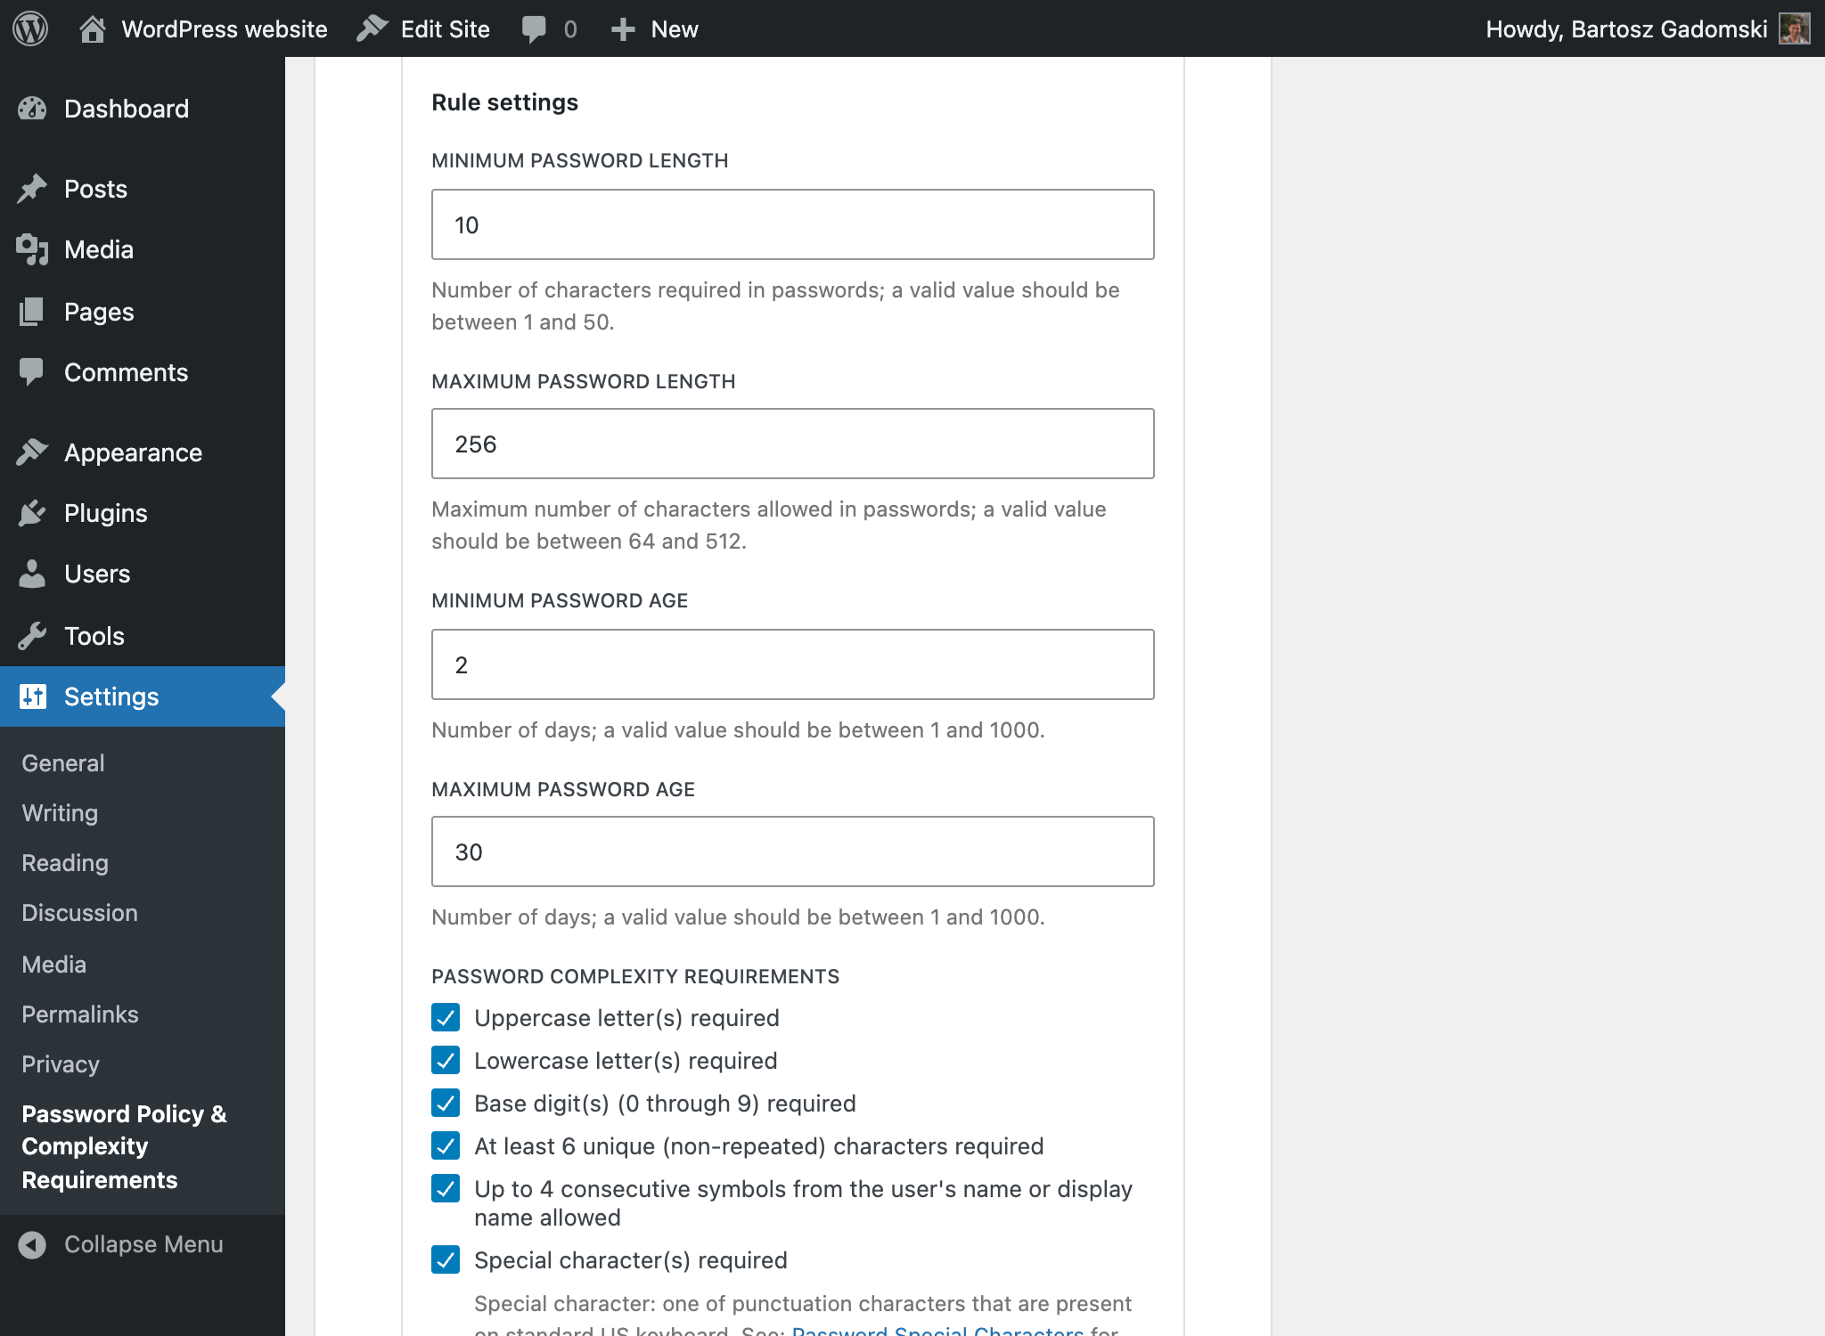Image resolution: width=1825 pixels, height=1336 pixels.
Task: Open the Users menu
Action: pyautogui.click(x=143, y=574)
